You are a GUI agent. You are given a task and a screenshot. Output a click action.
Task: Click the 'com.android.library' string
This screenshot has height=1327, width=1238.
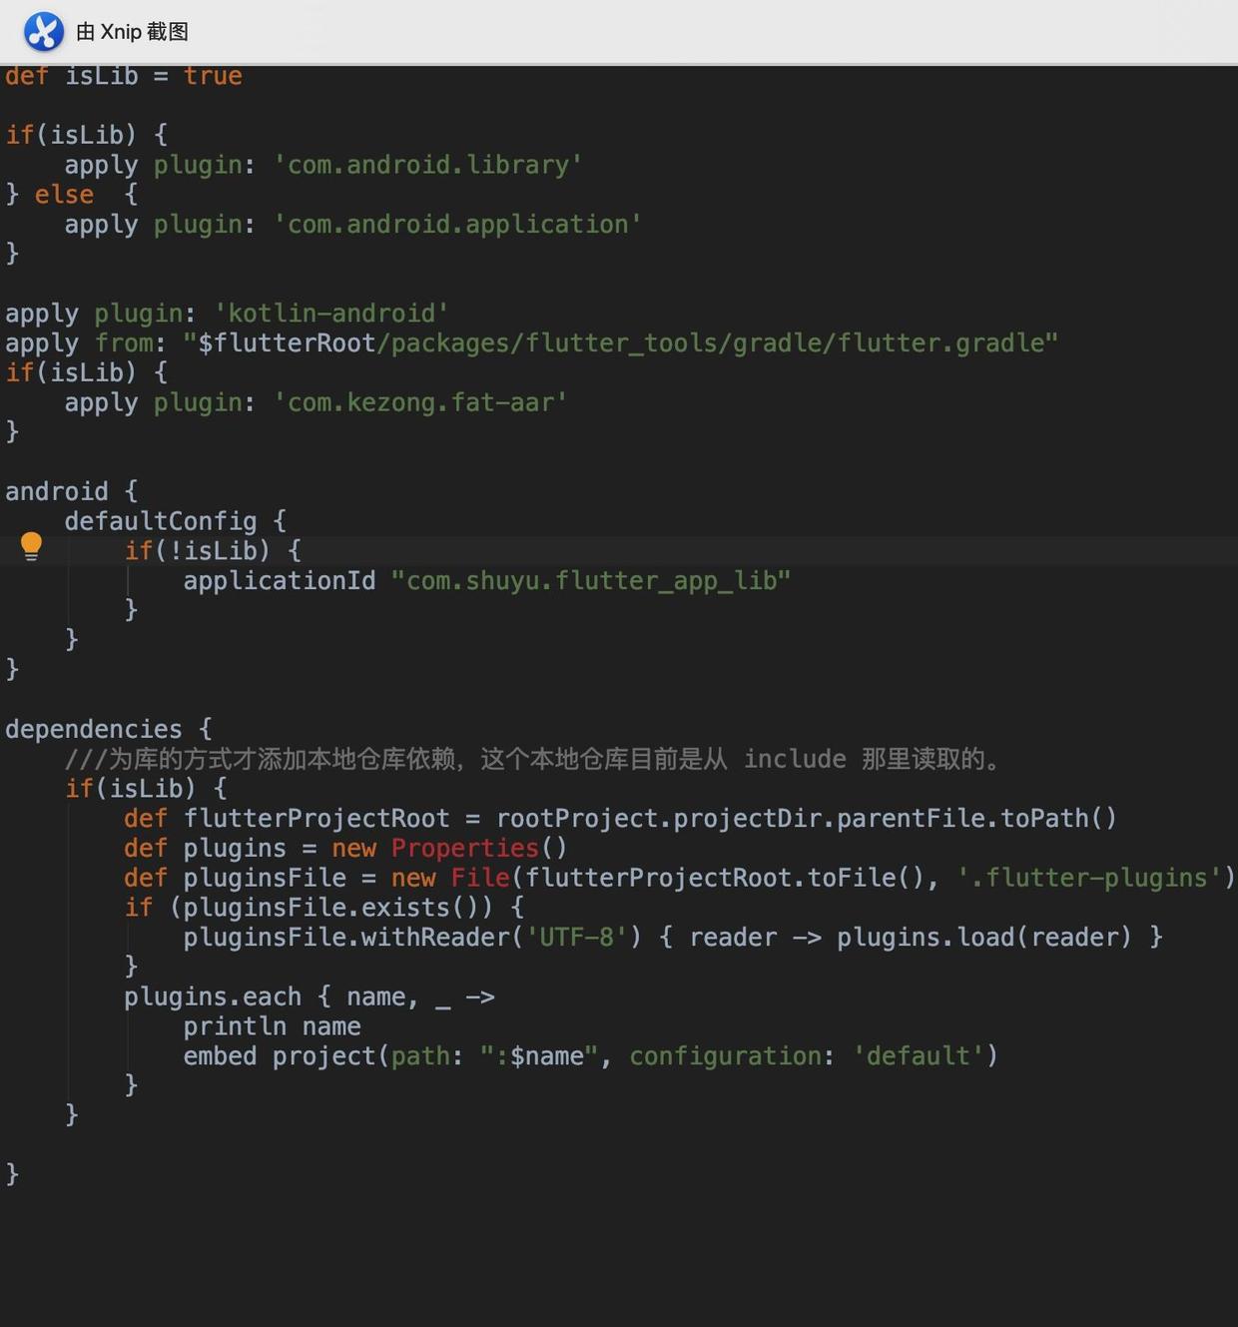click(427, 165)
